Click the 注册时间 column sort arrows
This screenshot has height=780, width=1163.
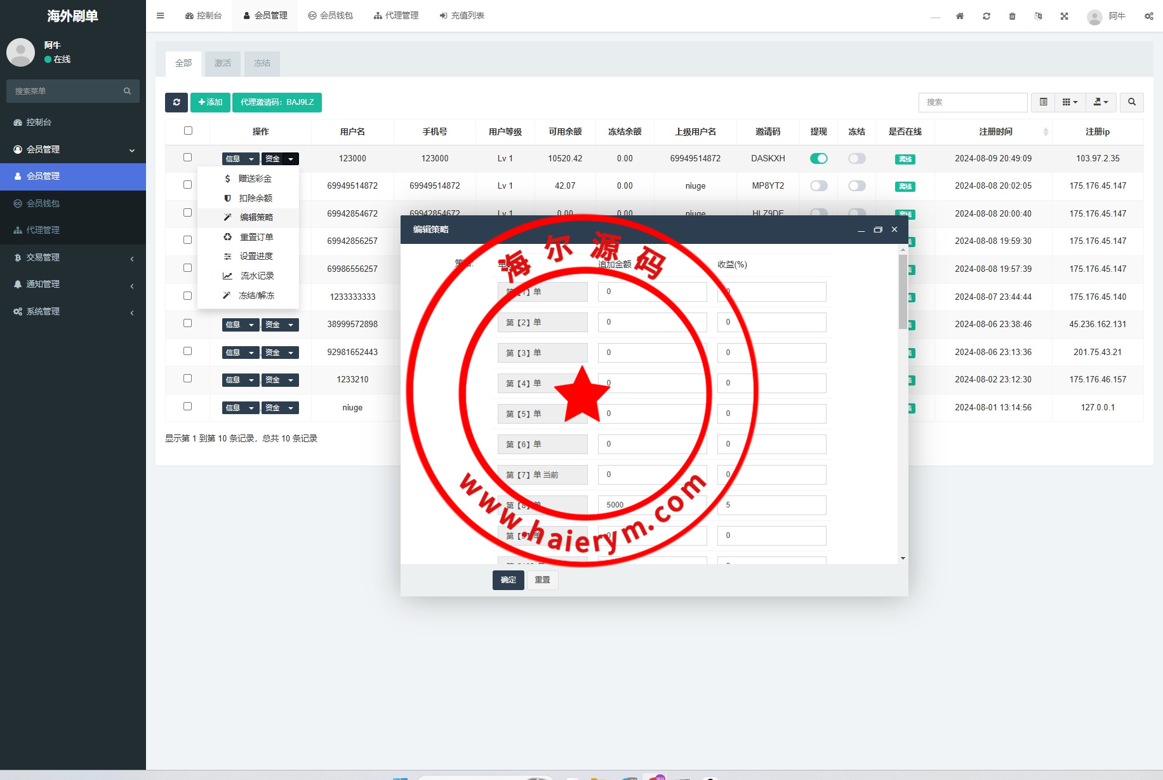pyautogui.click(x=1046, y=132)
